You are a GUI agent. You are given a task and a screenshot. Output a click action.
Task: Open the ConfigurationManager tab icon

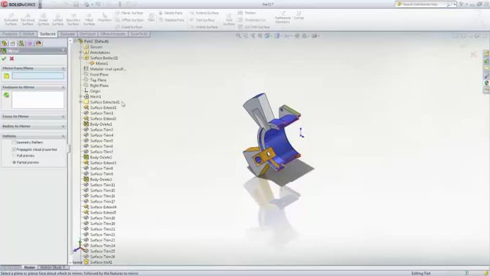pyautogui.click(x=21, y=43)
